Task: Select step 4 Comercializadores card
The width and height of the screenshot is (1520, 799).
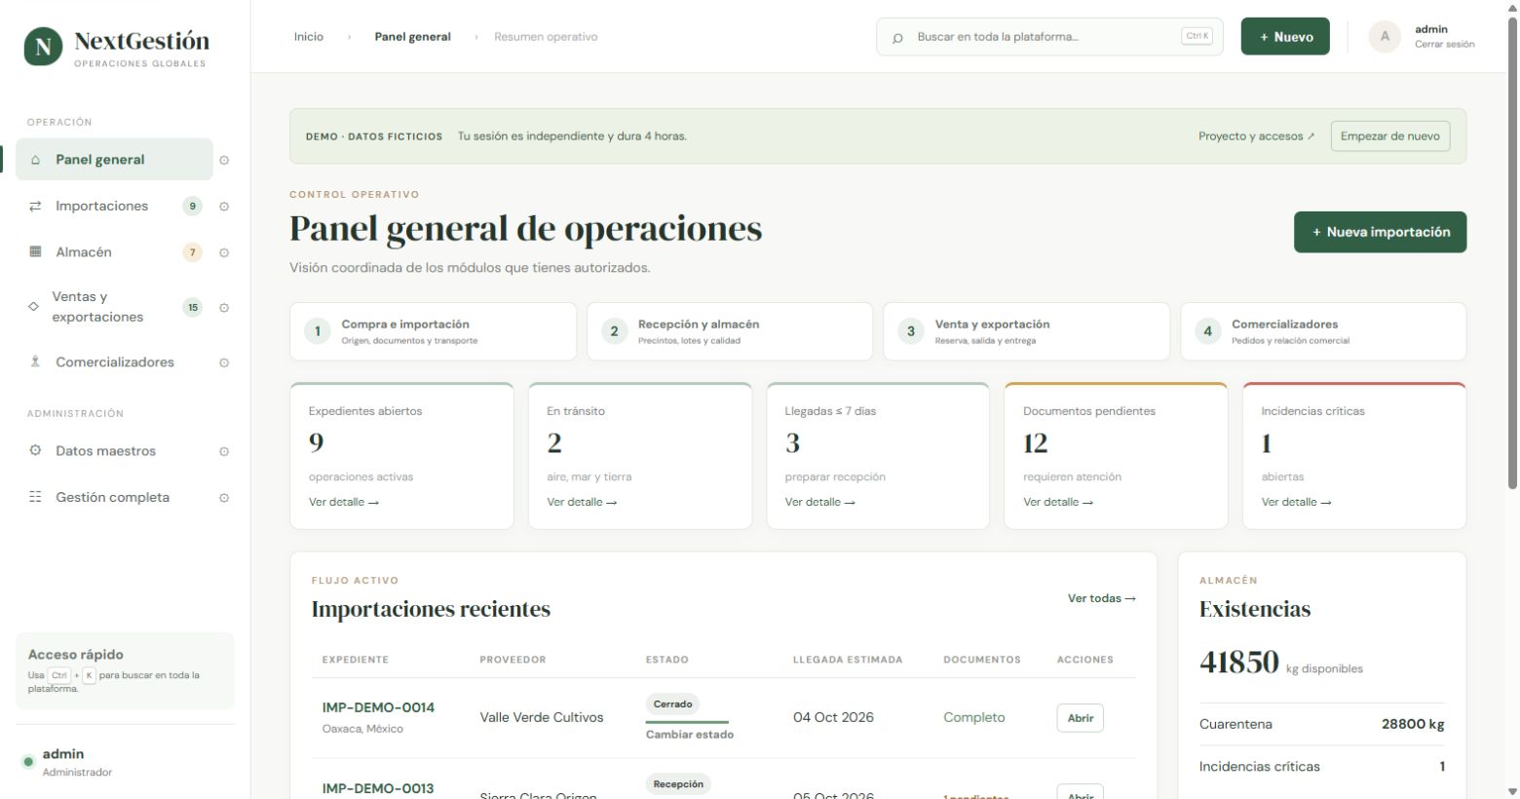Action: pyautogui.click(x=1323, y=331)
